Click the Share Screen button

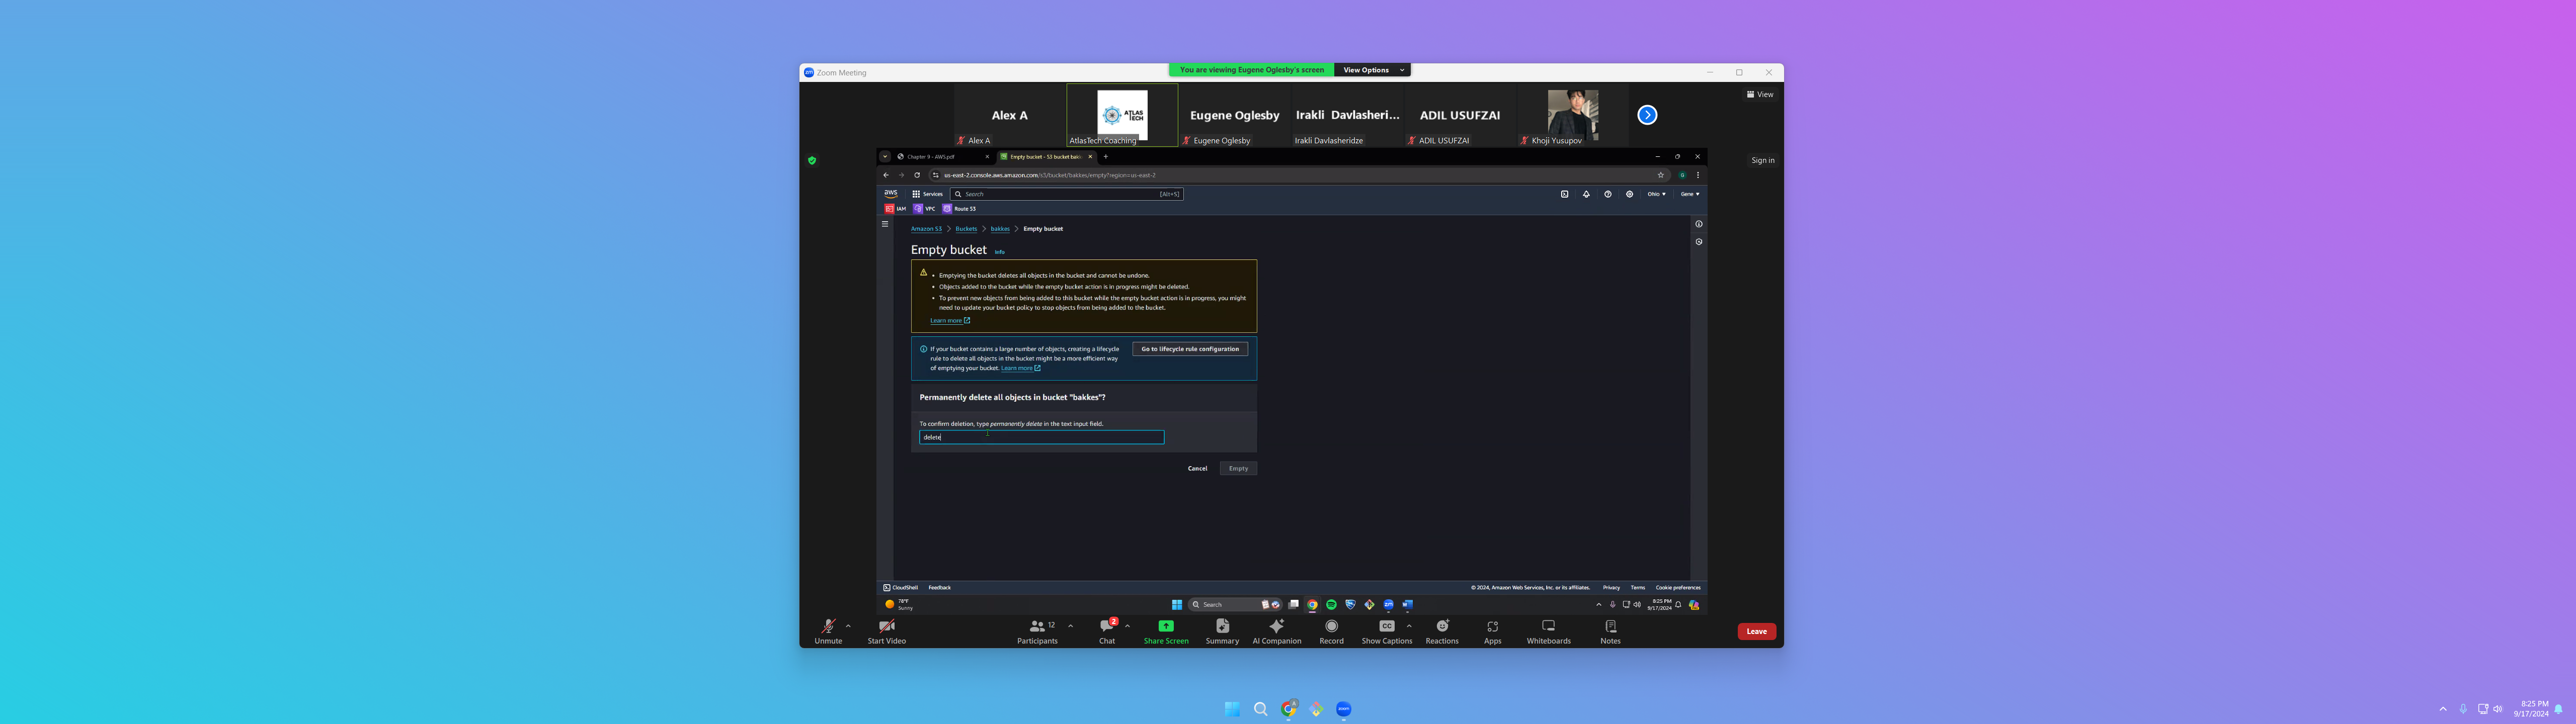(1166, 630)
